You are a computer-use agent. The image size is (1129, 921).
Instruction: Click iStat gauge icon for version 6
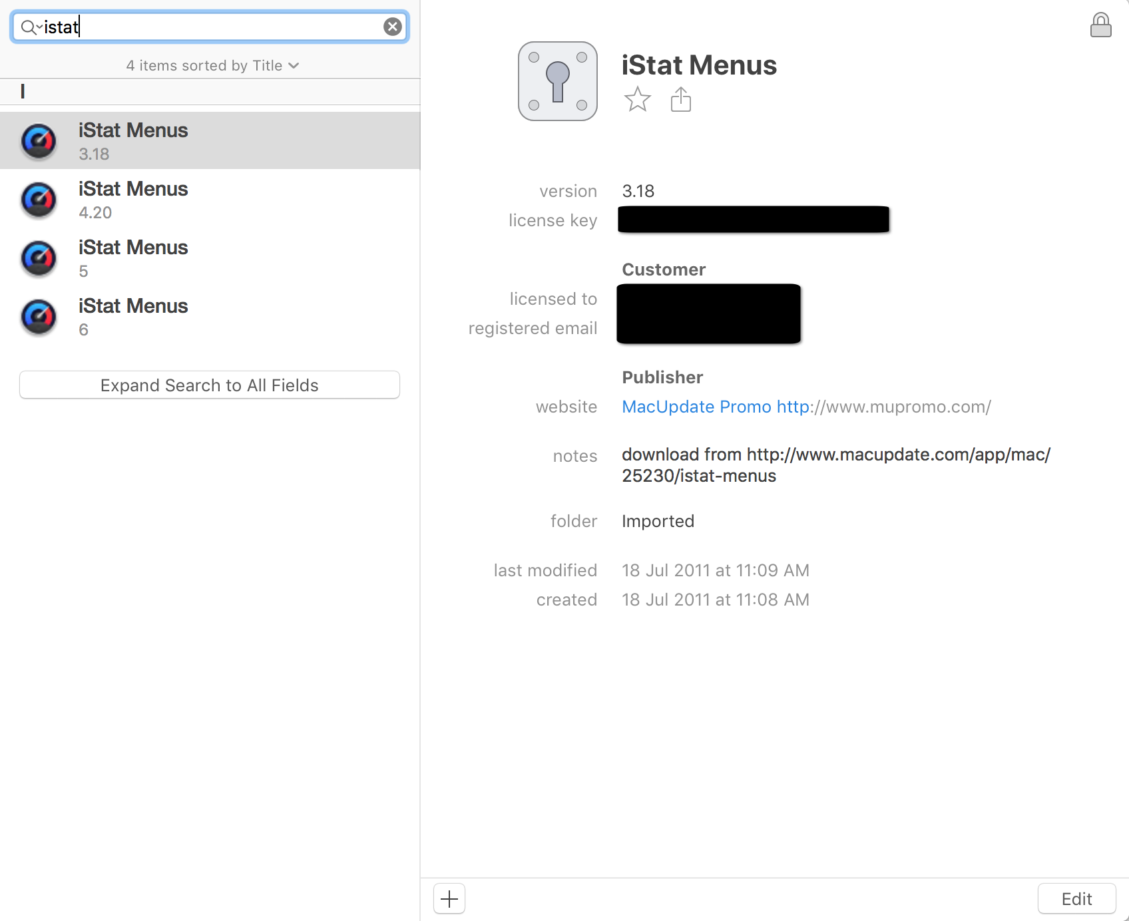point(39,317)
